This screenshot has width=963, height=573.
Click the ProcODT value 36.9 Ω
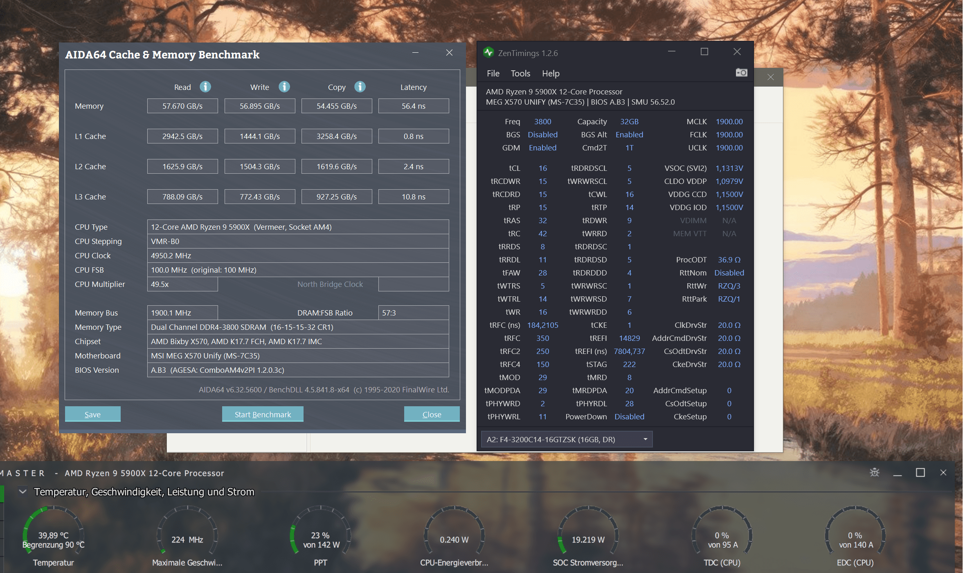pos(729,260)
